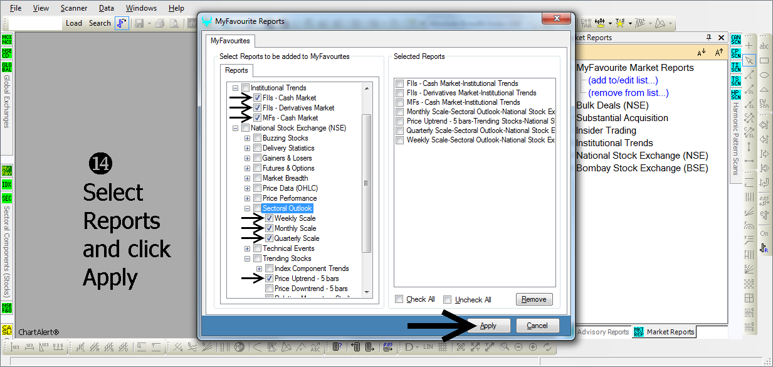Open the TI SCN scanner icon
This screenshot has height=367, width=773.
point(735,66)
